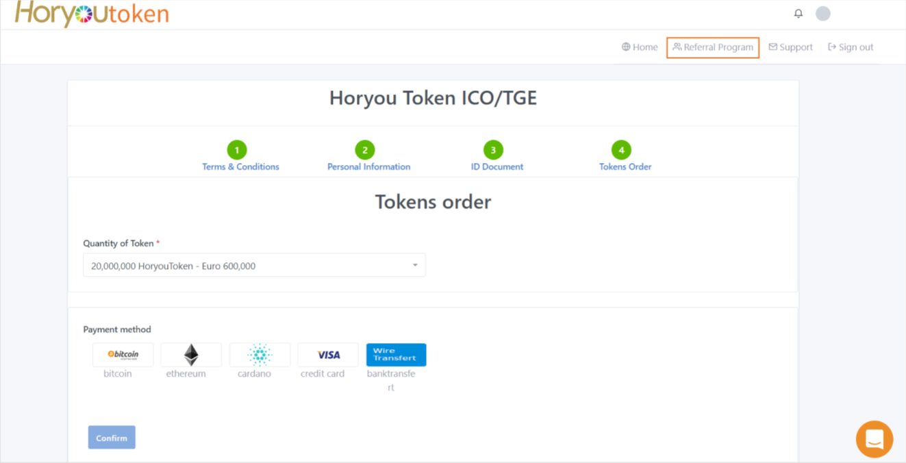Click the Confirm button

112,438
